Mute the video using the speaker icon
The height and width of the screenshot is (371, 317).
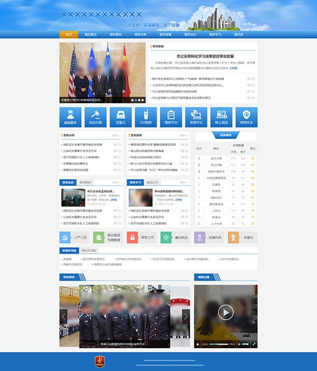coord(239,344)
